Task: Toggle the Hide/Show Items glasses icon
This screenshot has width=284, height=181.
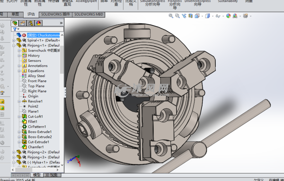Action: tap(218, 16)
